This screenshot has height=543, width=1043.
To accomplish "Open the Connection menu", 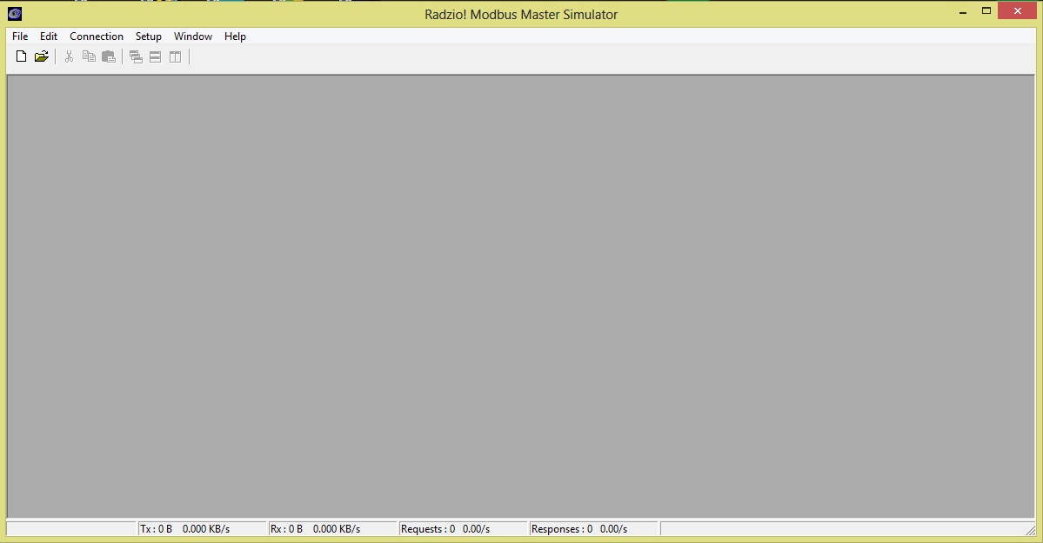I will [97, 36].
